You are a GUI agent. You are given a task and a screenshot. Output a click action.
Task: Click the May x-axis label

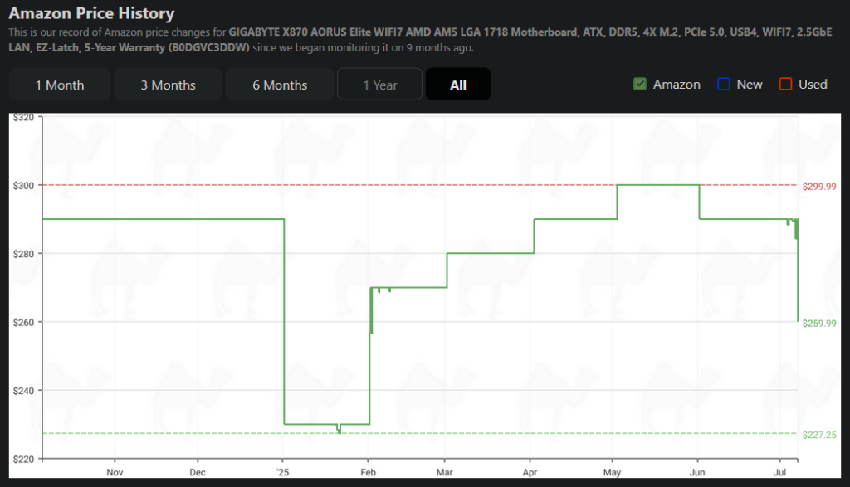point(612,472)
